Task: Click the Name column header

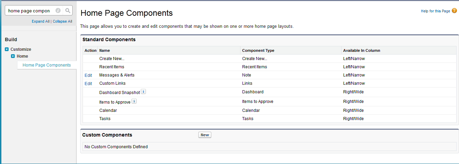Action: (104, 50)
